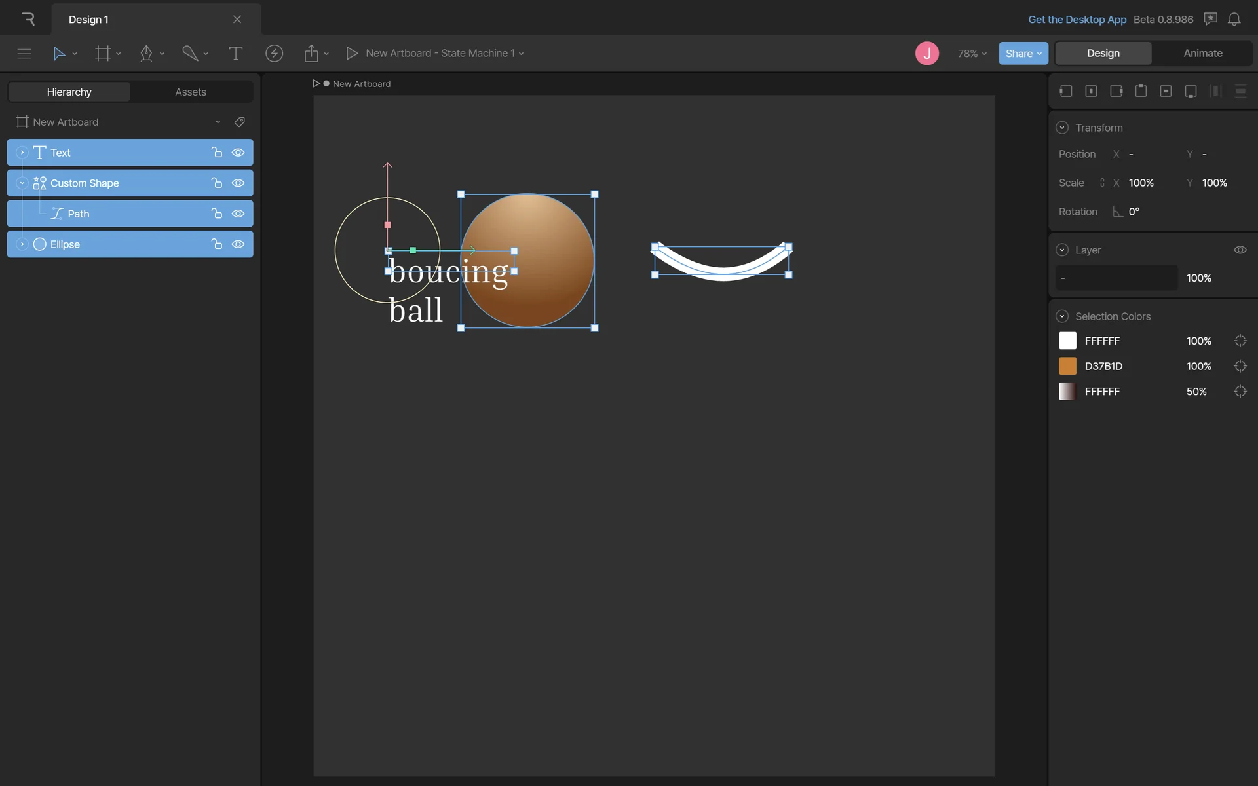The height and width of the screenshot is (786, 1258).
Task: Hide the Text layer
Action: [x=238, y=153]
